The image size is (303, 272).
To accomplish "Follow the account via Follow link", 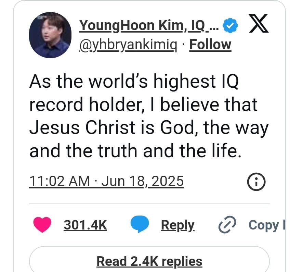I will 210,45.
